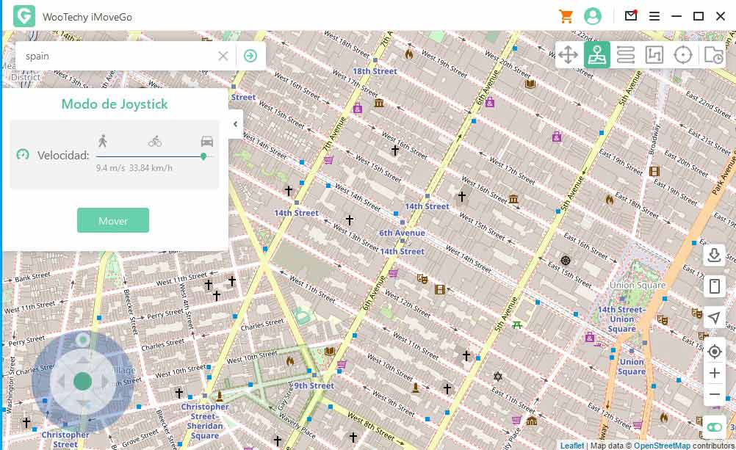This screenshot has width=736, height=450.
Task: Click the Mover button
Action: 113,220
